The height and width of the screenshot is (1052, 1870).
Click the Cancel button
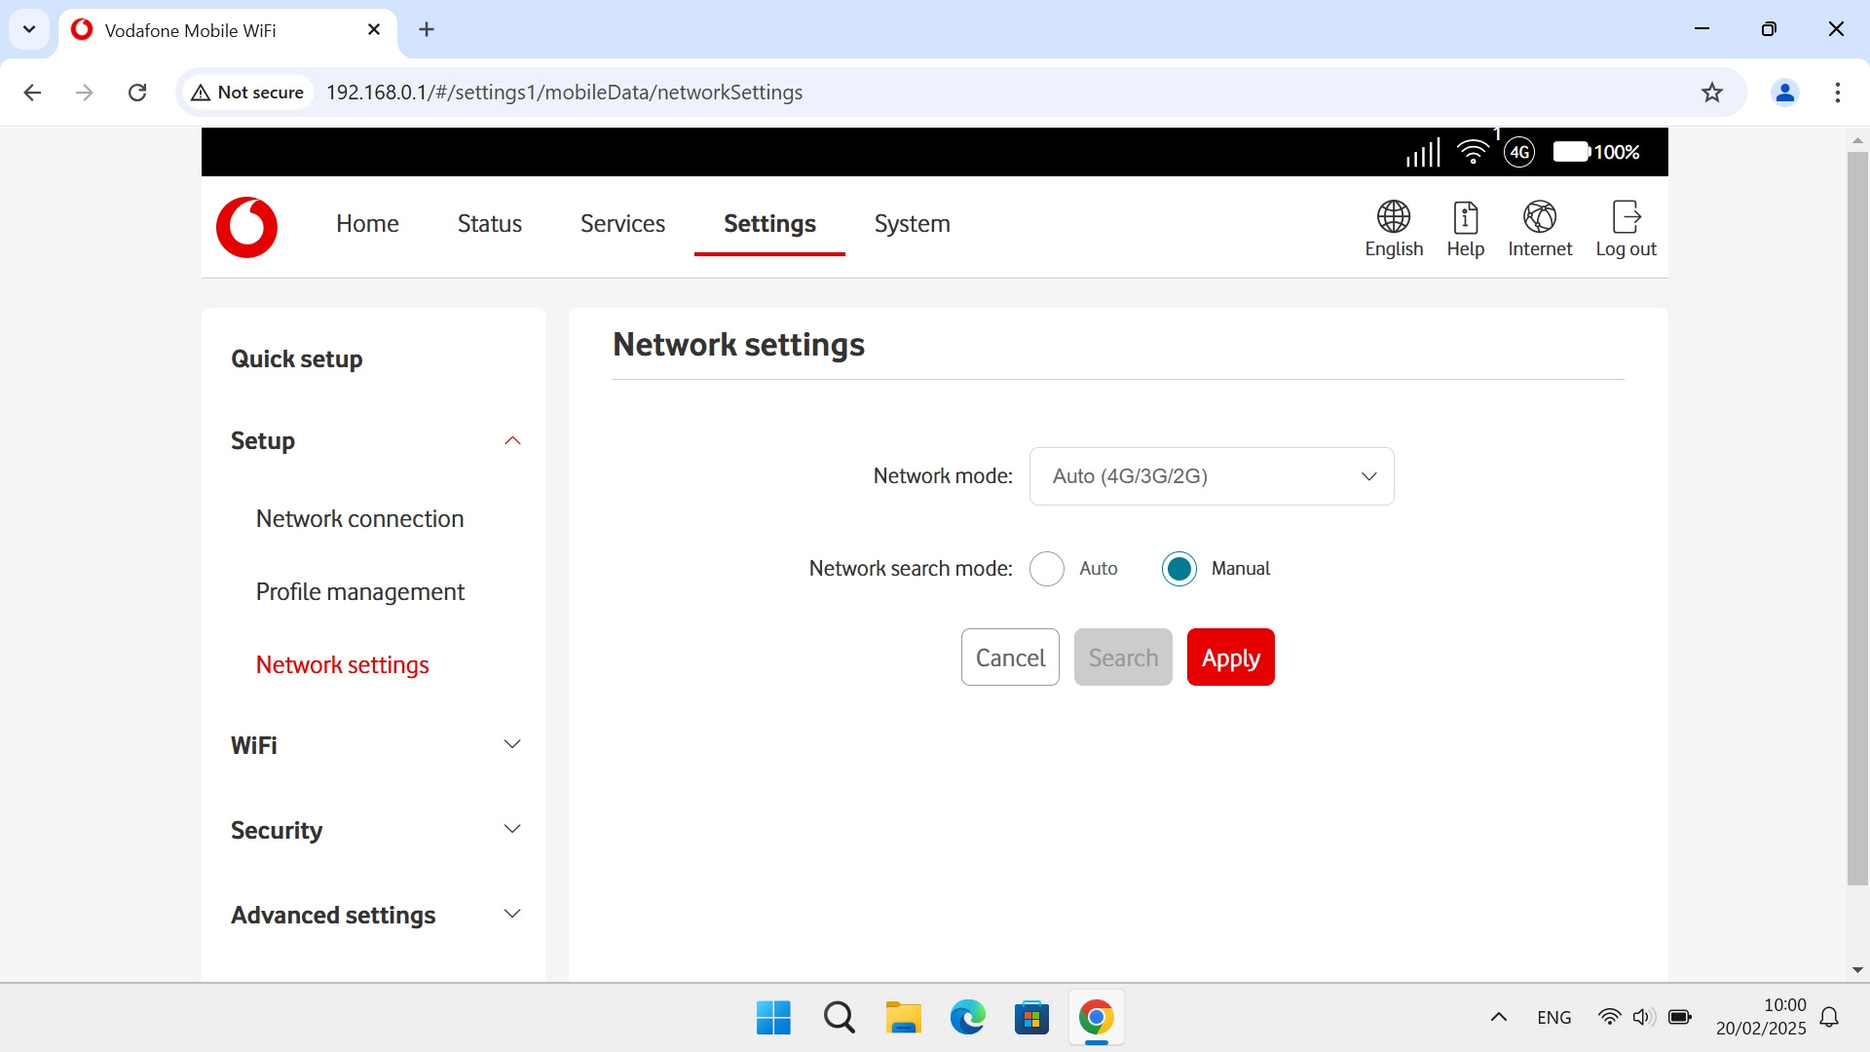(1009, 657)
